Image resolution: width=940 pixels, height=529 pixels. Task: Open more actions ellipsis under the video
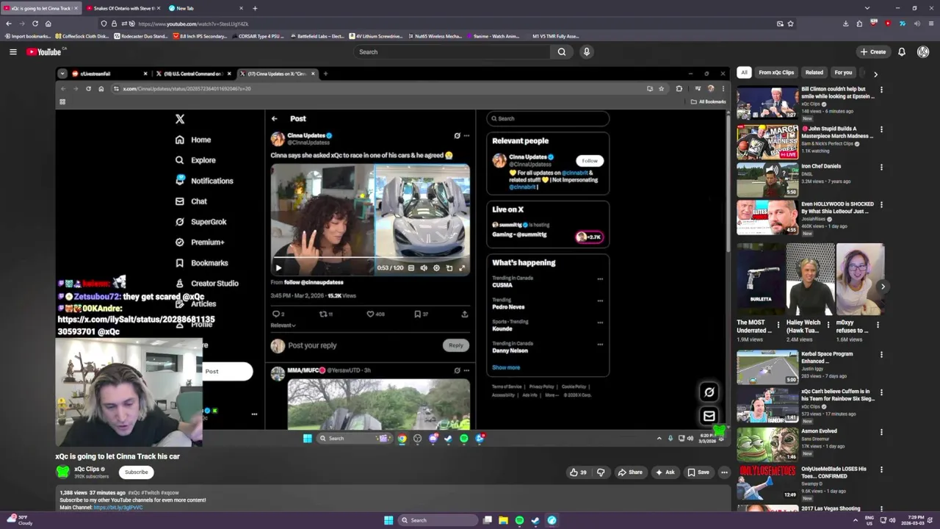pyautogui.click(x=724, y=472)
